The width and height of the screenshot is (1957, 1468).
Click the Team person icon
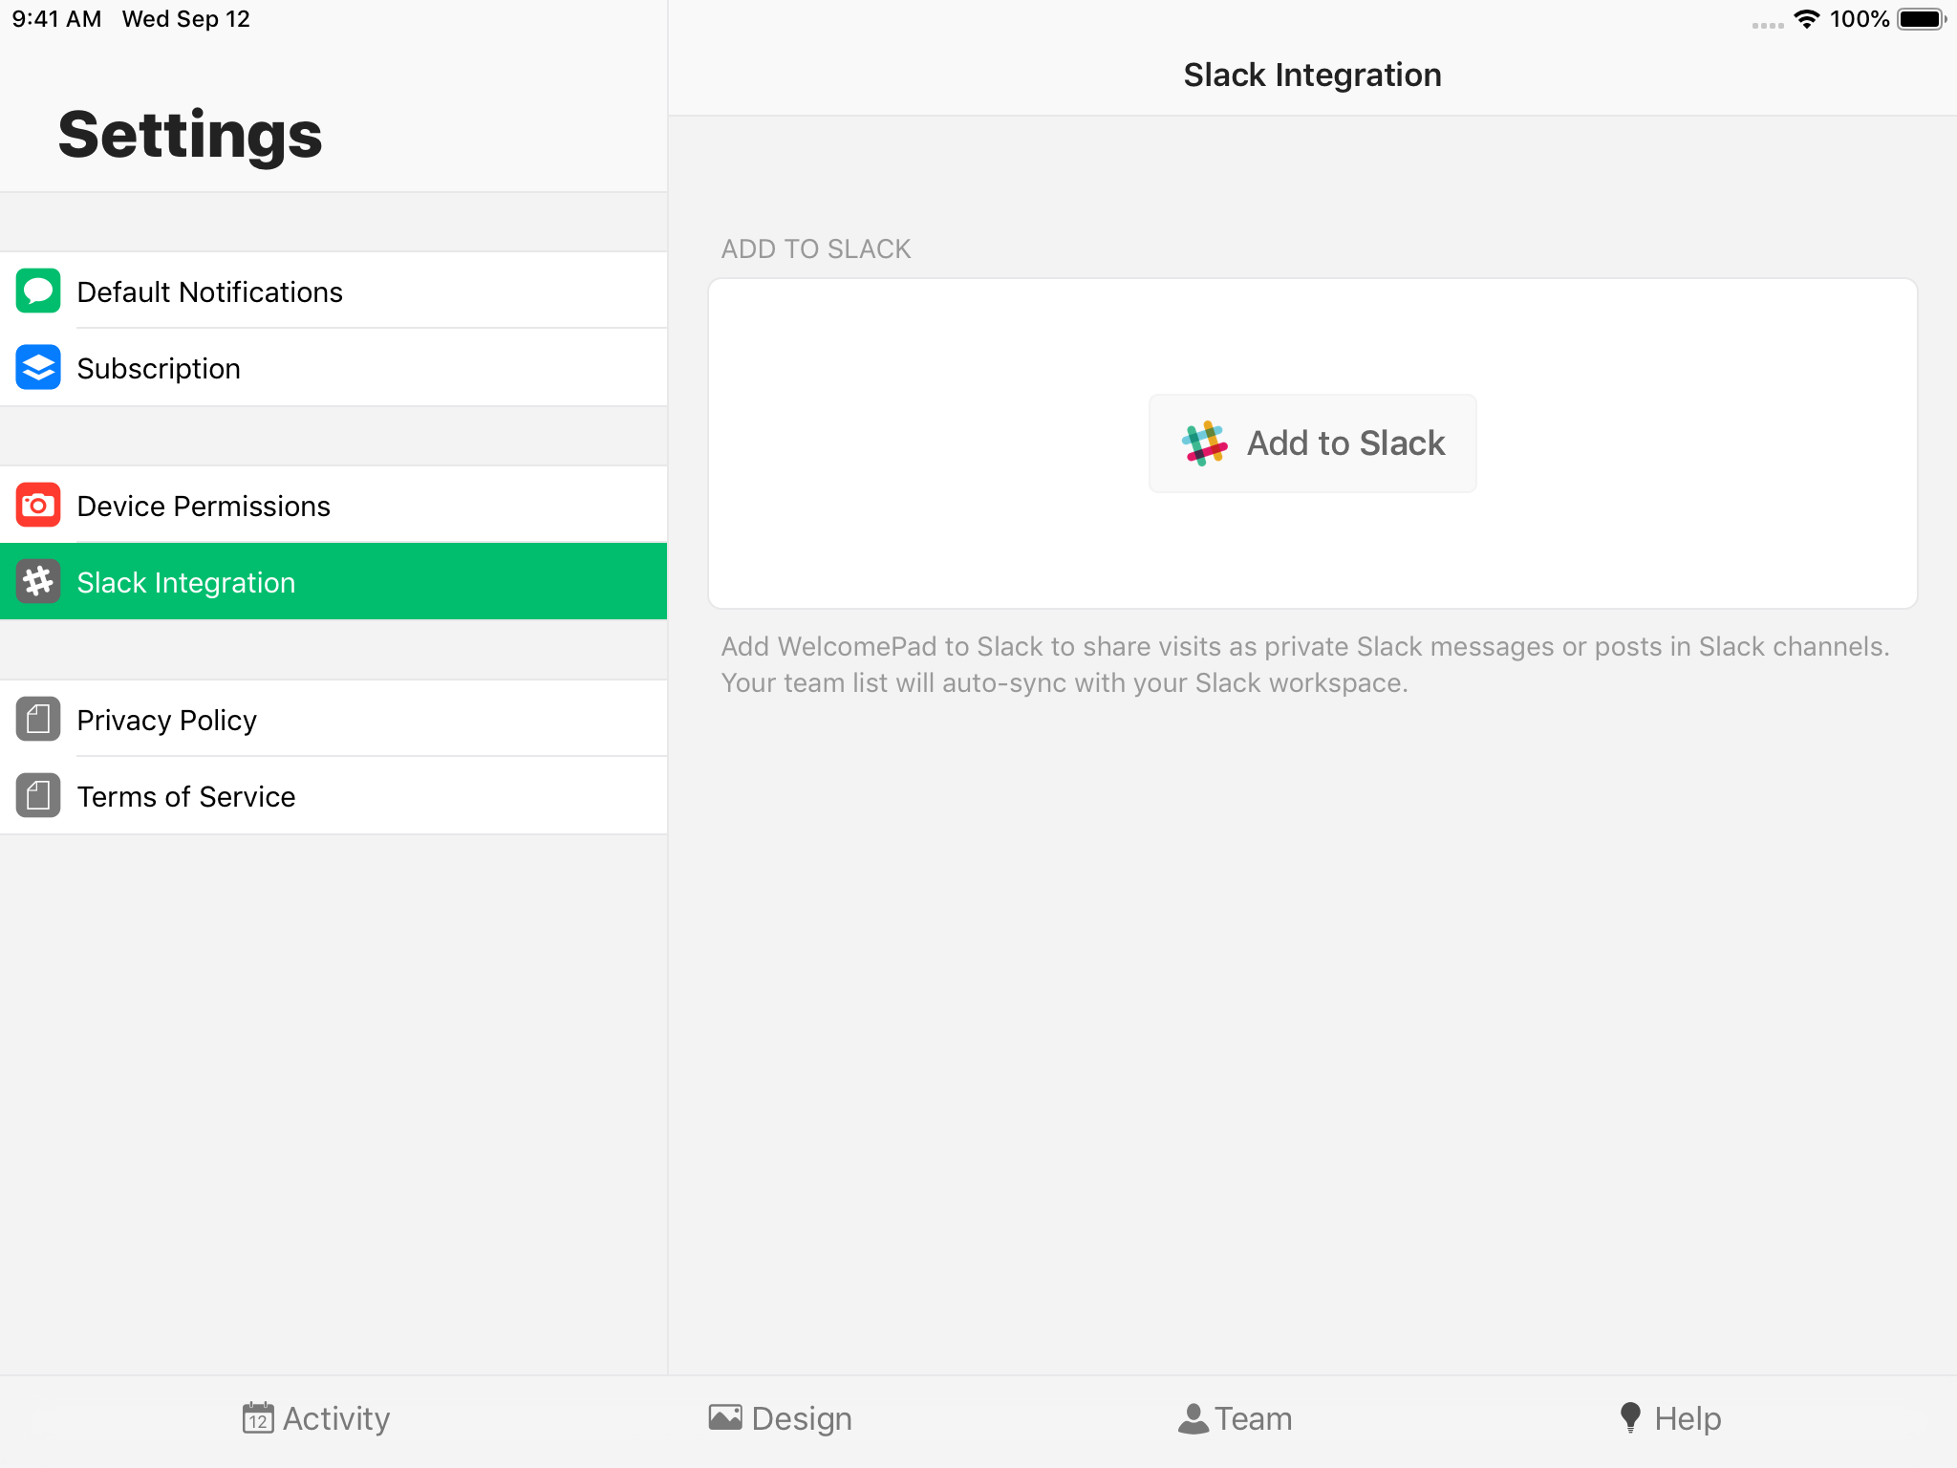[x=1194, y=1418]
